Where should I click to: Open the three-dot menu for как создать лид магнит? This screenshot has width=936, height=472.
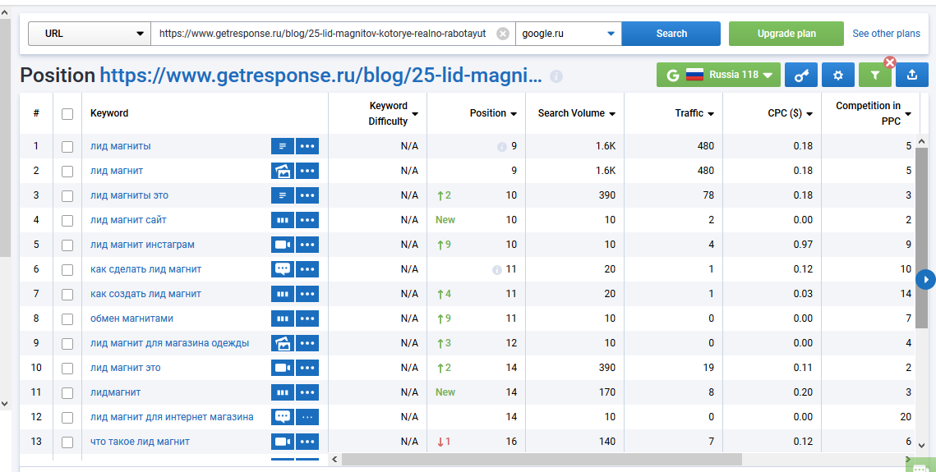307,294
